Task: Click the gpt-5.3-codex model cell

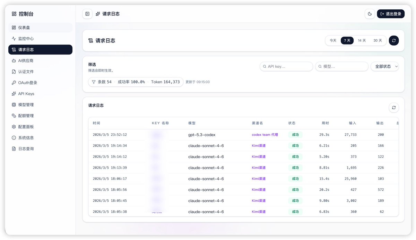Action: click(x=202, y=135)
